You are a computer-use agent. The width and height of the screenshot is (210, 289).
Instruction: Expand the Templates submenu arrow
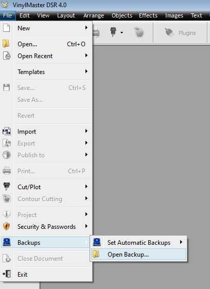click(x=86, y=71)
